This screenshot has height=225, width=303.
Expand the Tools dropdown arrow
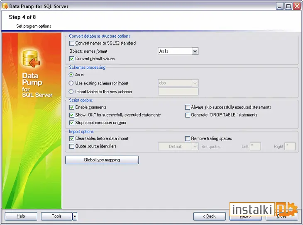(x=75, y=216)
